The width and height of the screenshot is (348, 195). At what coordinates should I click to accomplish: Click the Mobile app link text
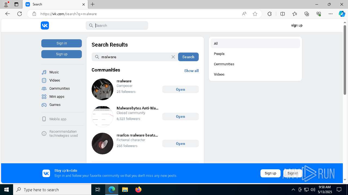pyautogui.click(x=58, y=119)
